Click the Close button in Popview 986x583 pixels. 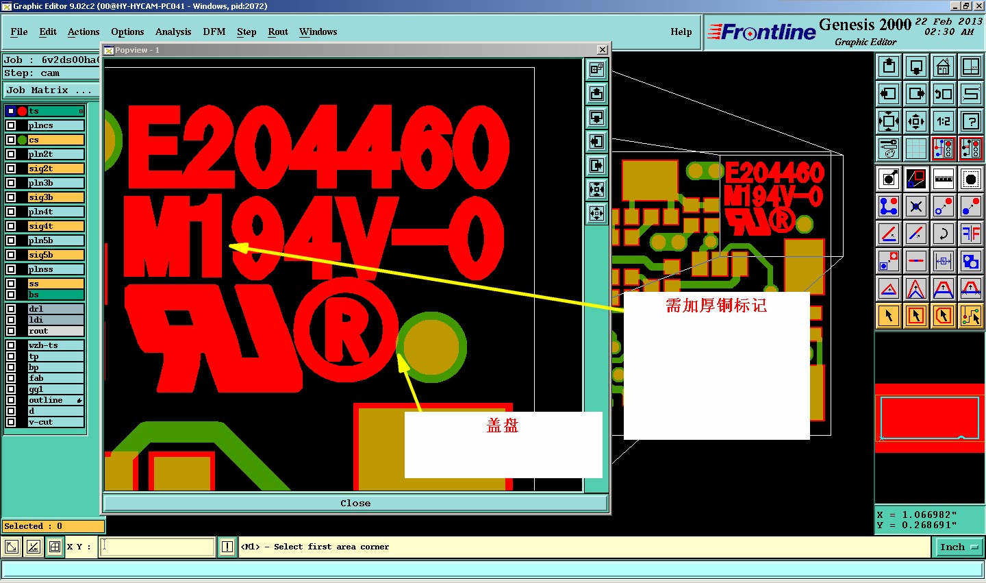coord(355,503)
